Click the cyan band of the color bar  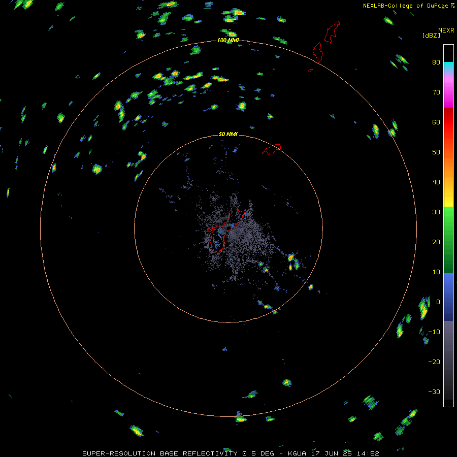pos(448,67)
